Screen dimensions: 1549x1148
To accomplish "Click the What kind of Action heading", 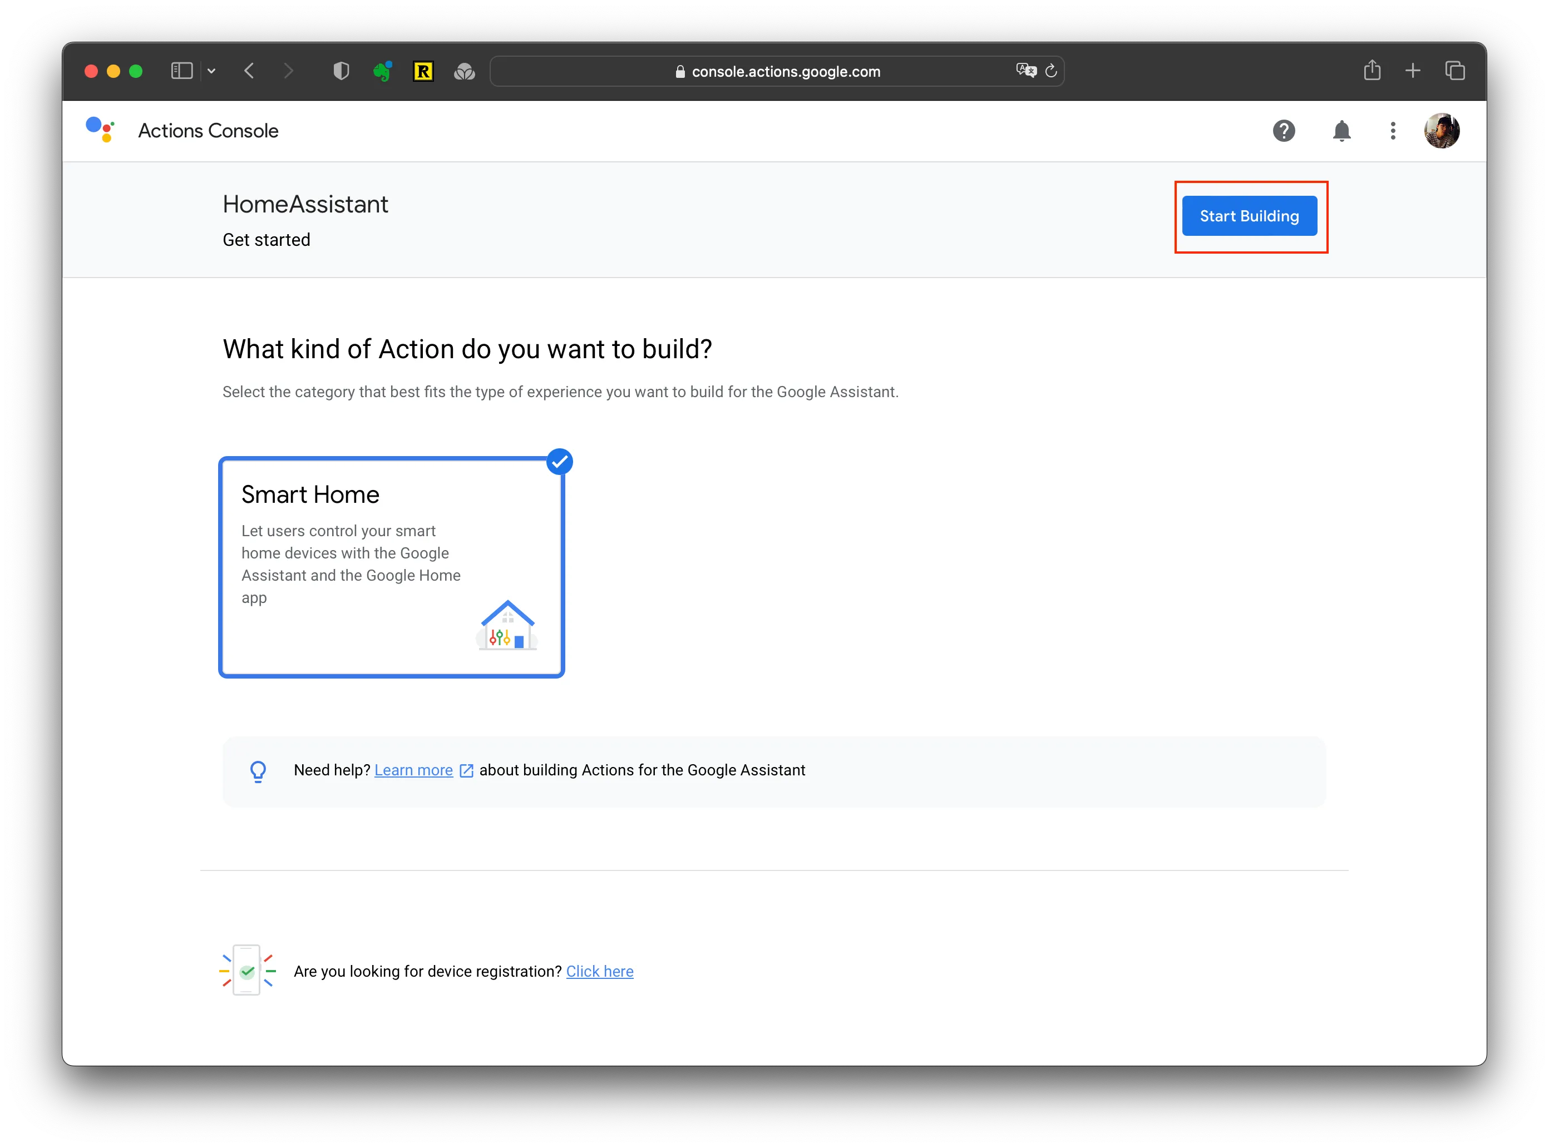I will 467,349.
